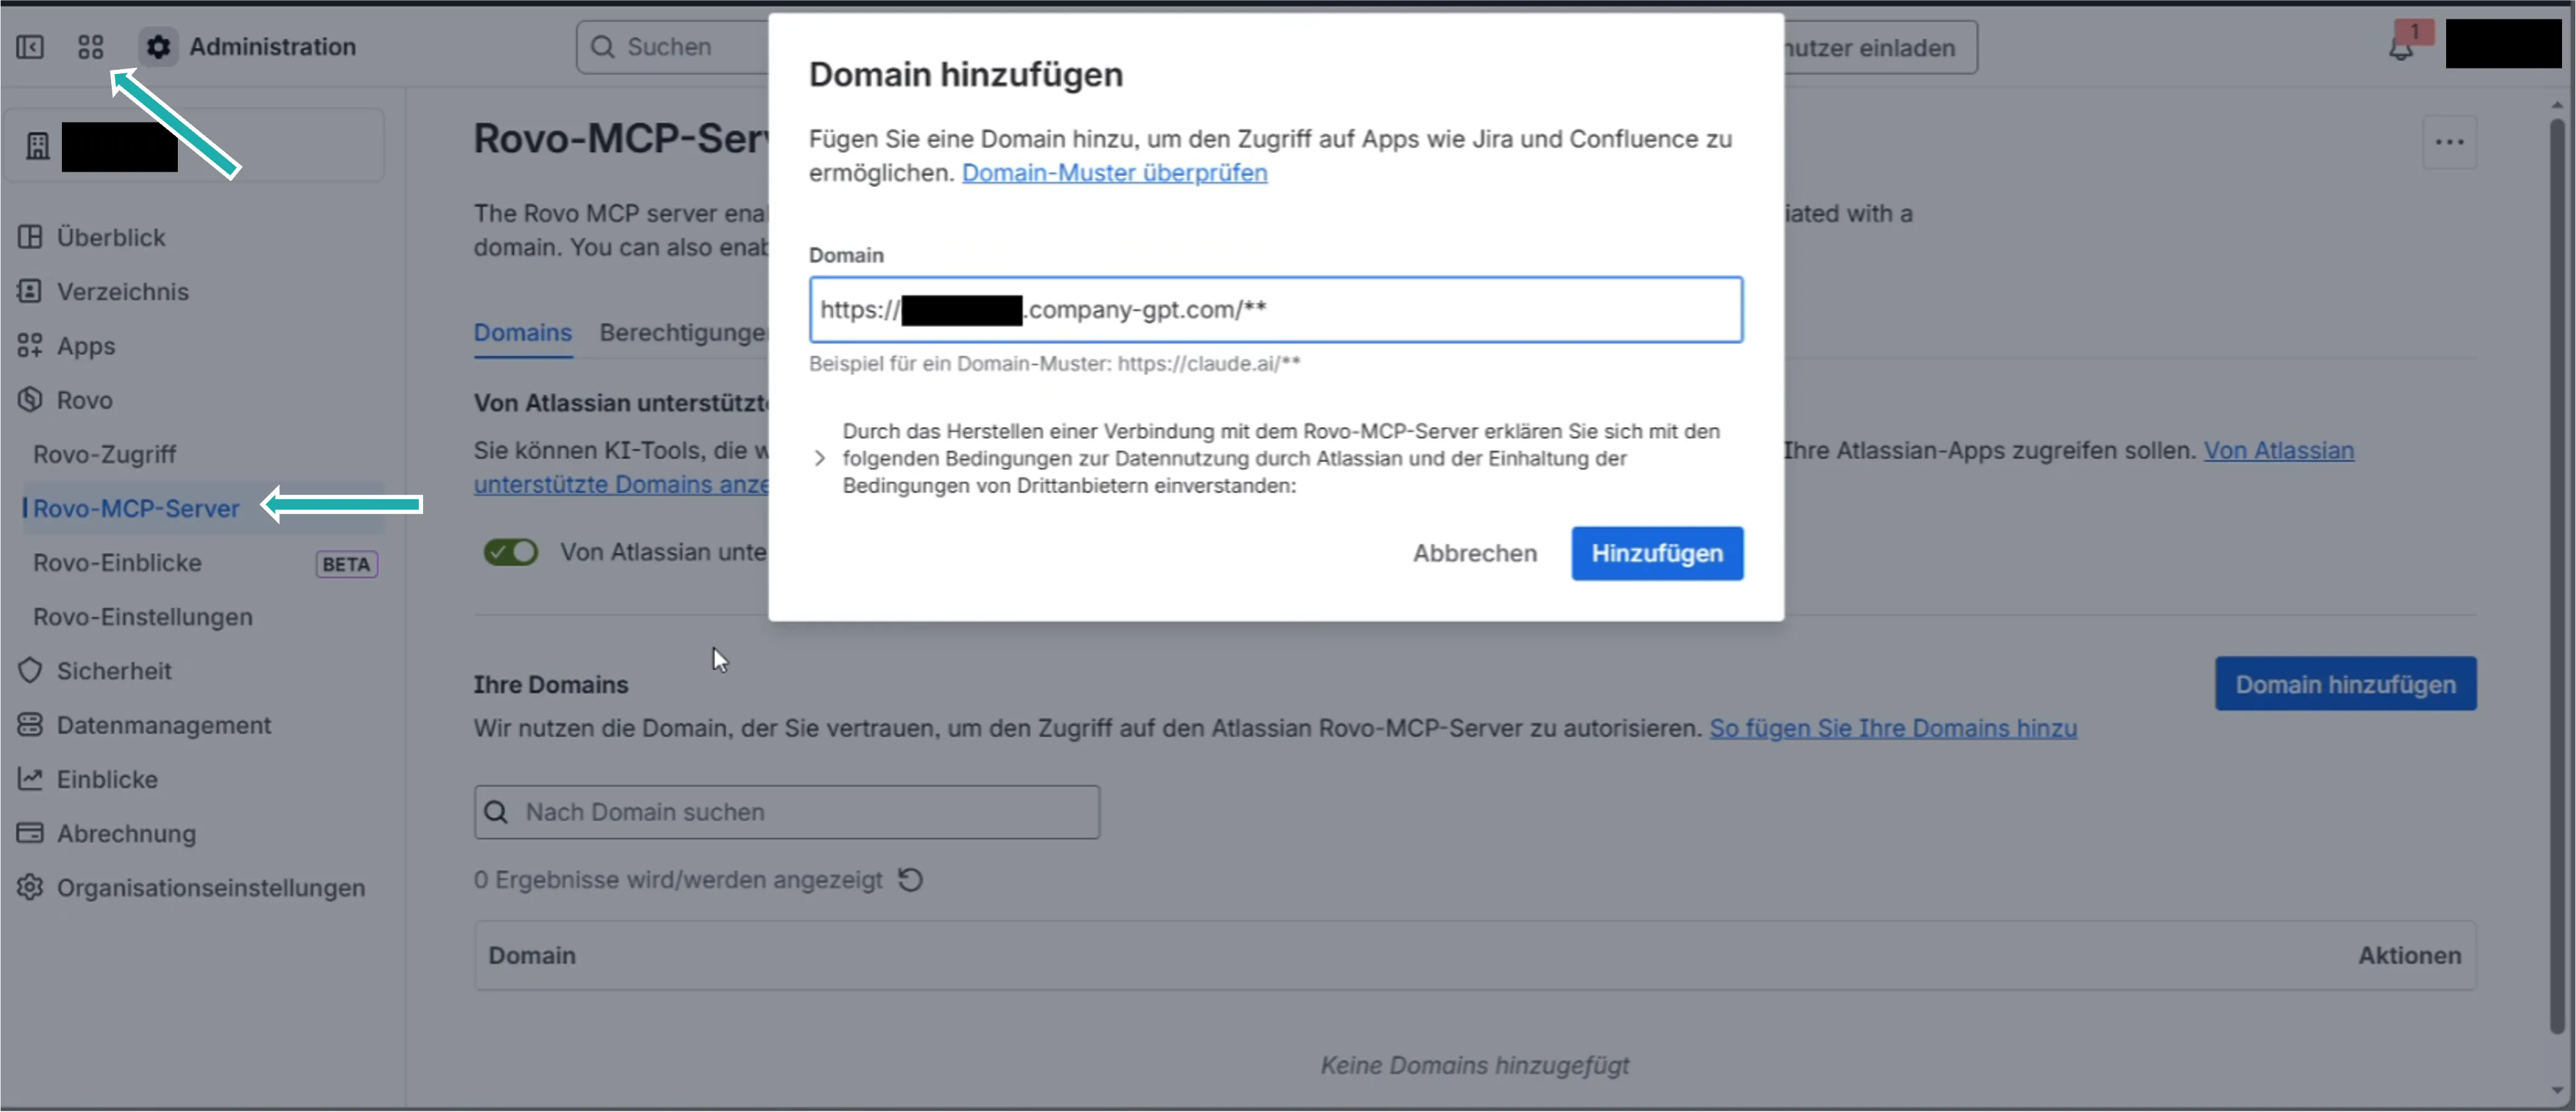2576x1112 pixels.
Task: Open the notifications bell
Action: (x=2401, y=47)
